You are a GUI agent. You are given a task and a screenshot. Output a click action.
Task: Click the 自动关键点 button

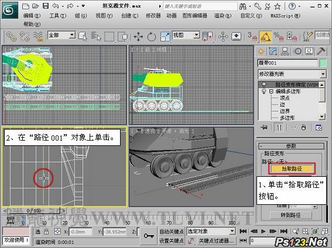click(172, 232)
